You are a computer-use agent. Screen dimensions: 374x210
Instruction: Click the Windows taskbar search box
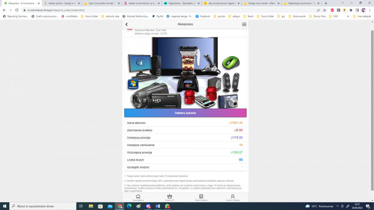(43, 206)
